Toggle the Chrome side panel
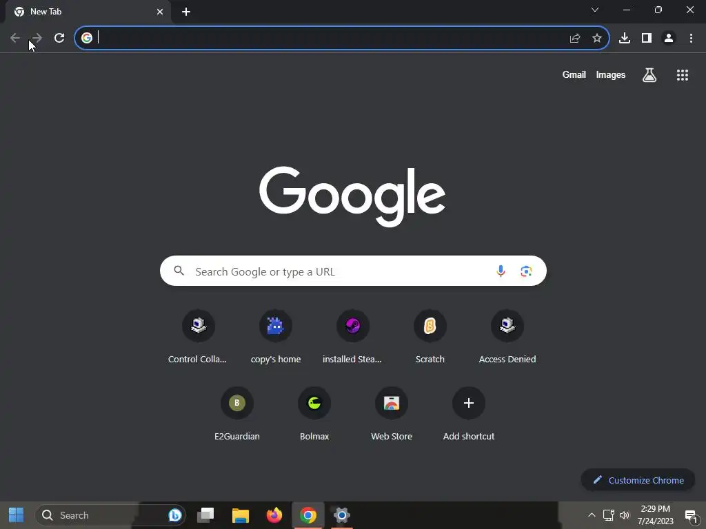 [x=647, y=39]
